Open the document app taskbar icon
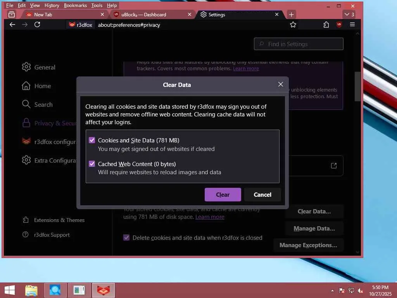 tap(79, 290)
